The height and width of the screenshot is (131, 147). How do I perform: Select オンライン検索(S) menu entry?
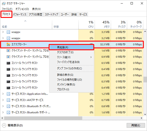71,85
